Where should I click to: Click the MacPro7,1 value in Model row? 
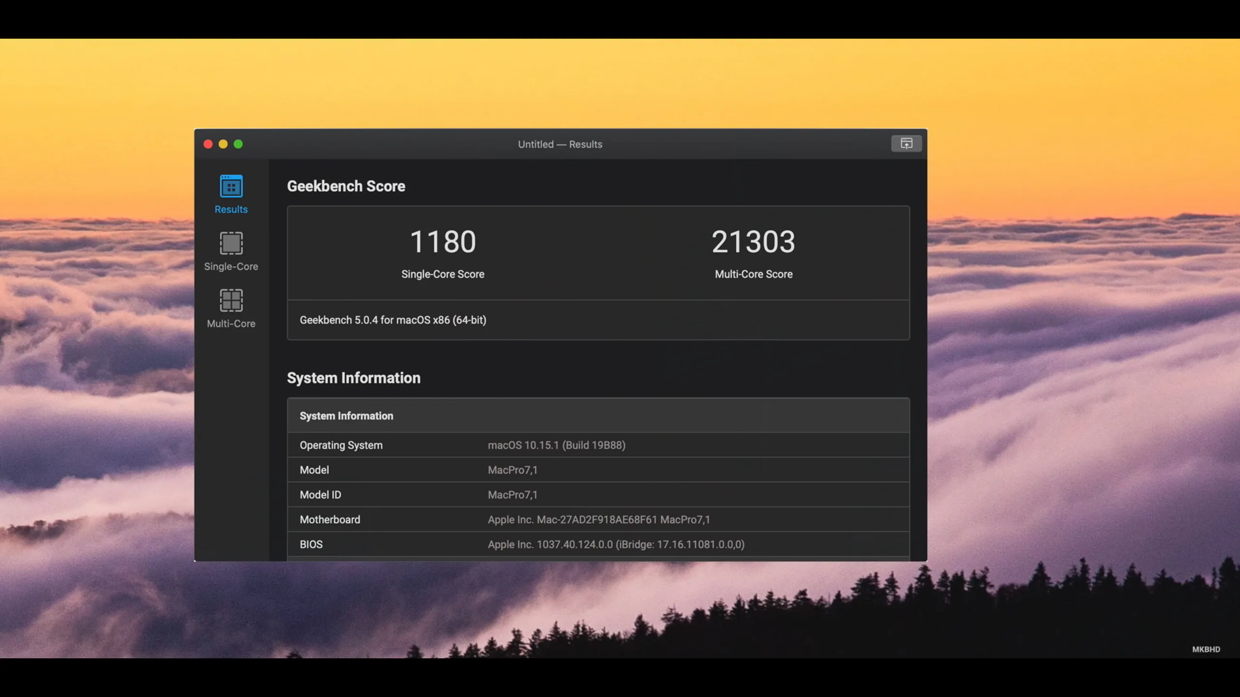coord(512,470)
